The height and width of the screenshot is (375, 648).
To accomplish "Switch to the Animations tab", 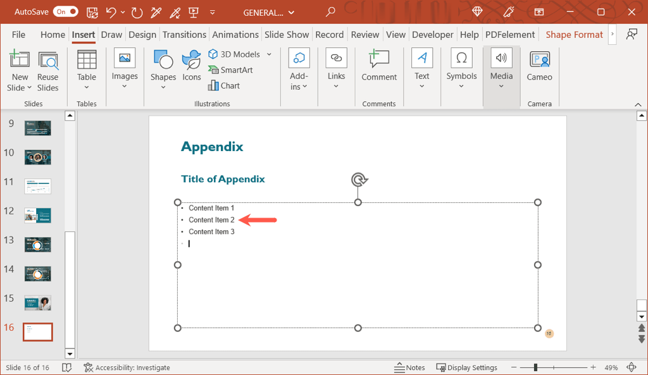I will coord(235,35).
